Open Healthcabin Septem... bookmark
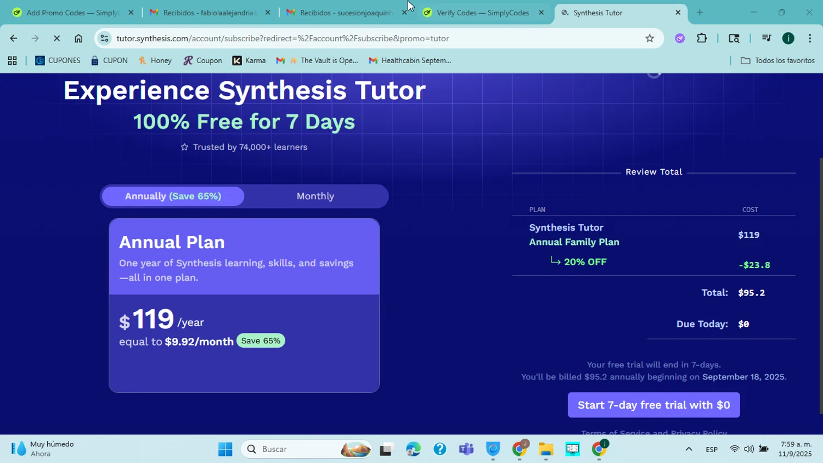Screen dimensions: 823x463 click(x=410, y=61)
